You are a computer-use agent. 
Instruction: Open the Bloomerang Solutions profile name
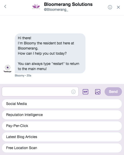click(68, 4)
